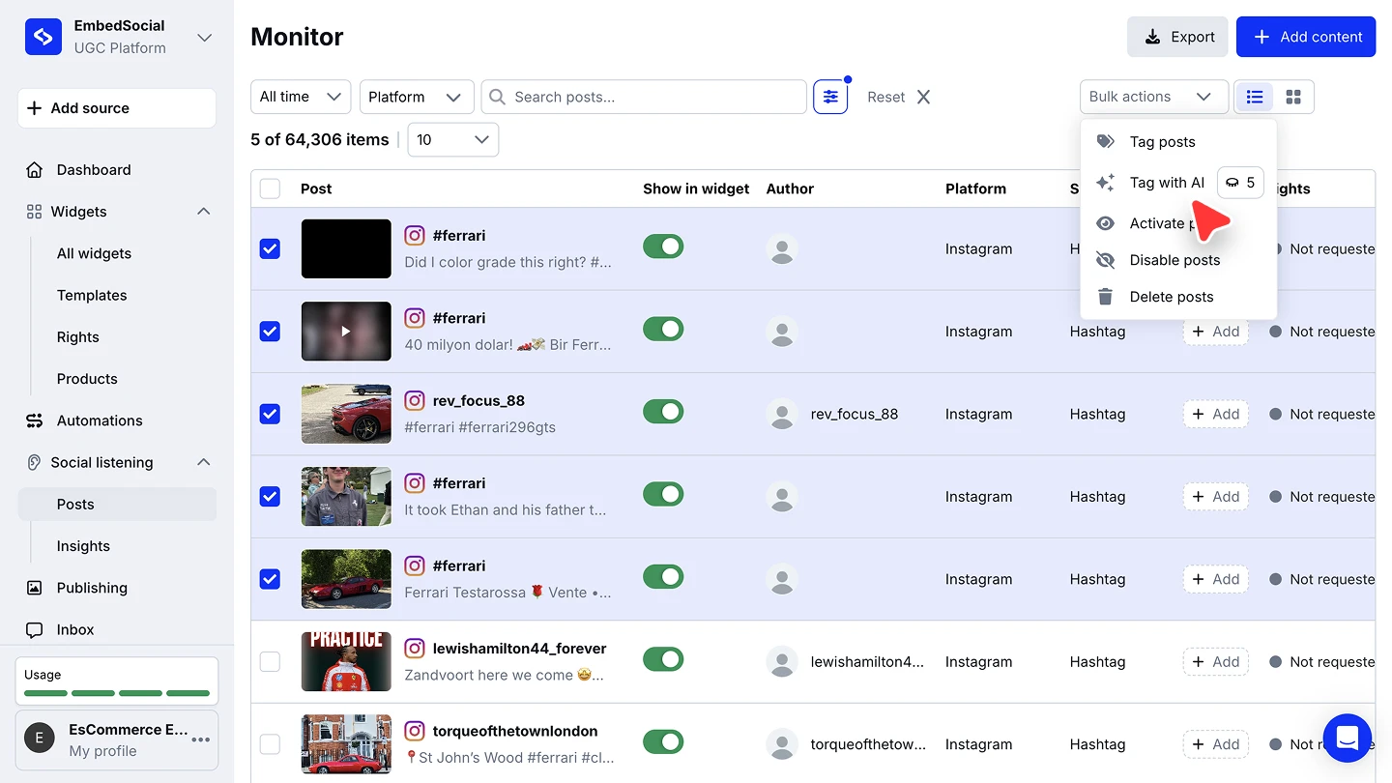Check the lewishamilton44_forever post checkbox
The height and width of the screenshot is (783, 1392).
click(x=270, y=661)
